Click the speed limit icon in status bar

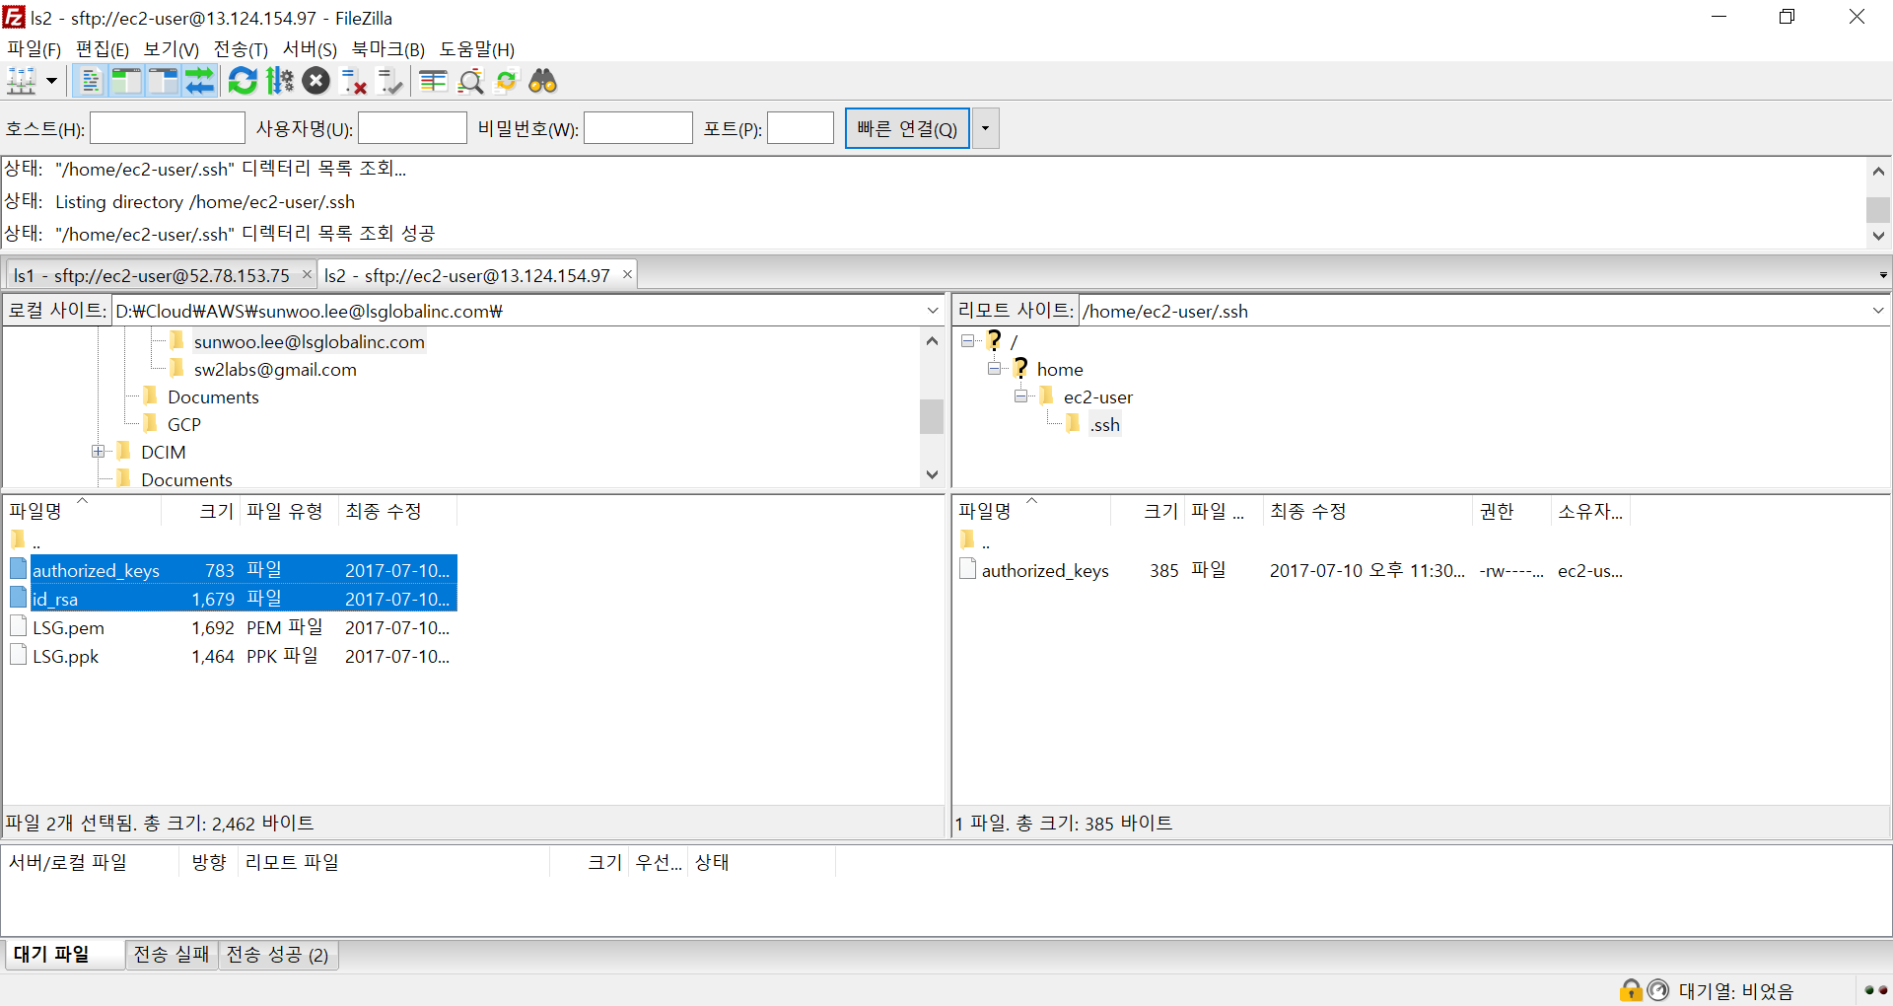tap(1658, 990)
